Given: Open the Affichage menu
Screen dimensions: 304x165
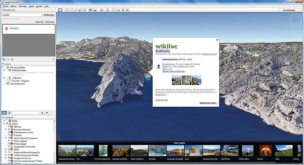Looking at the screenshot, I should click(23, 6).
